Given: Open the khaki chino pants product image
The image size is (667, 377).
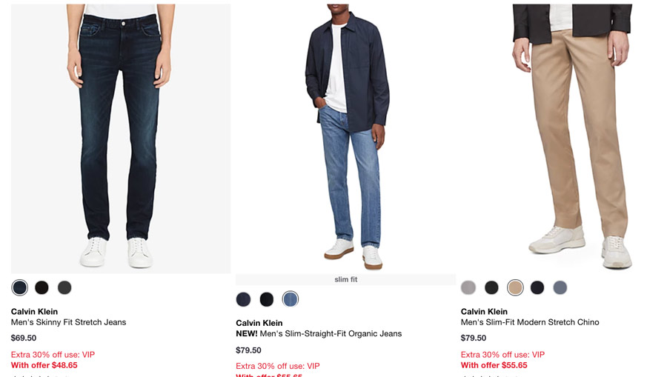Looking at the screenshot, I should (x=571, y=138).
